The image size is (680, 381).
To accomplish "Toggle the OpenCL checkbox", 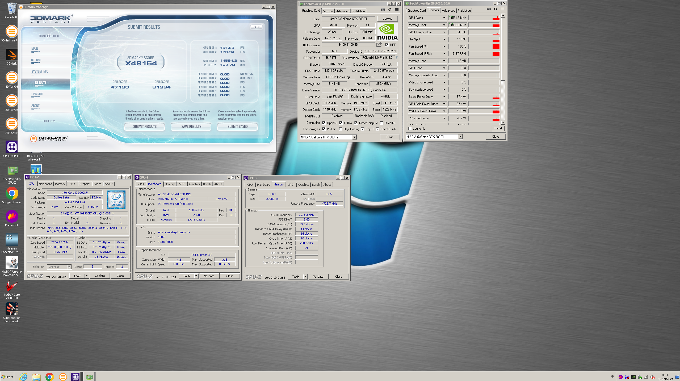I will (x=324, y=123).
